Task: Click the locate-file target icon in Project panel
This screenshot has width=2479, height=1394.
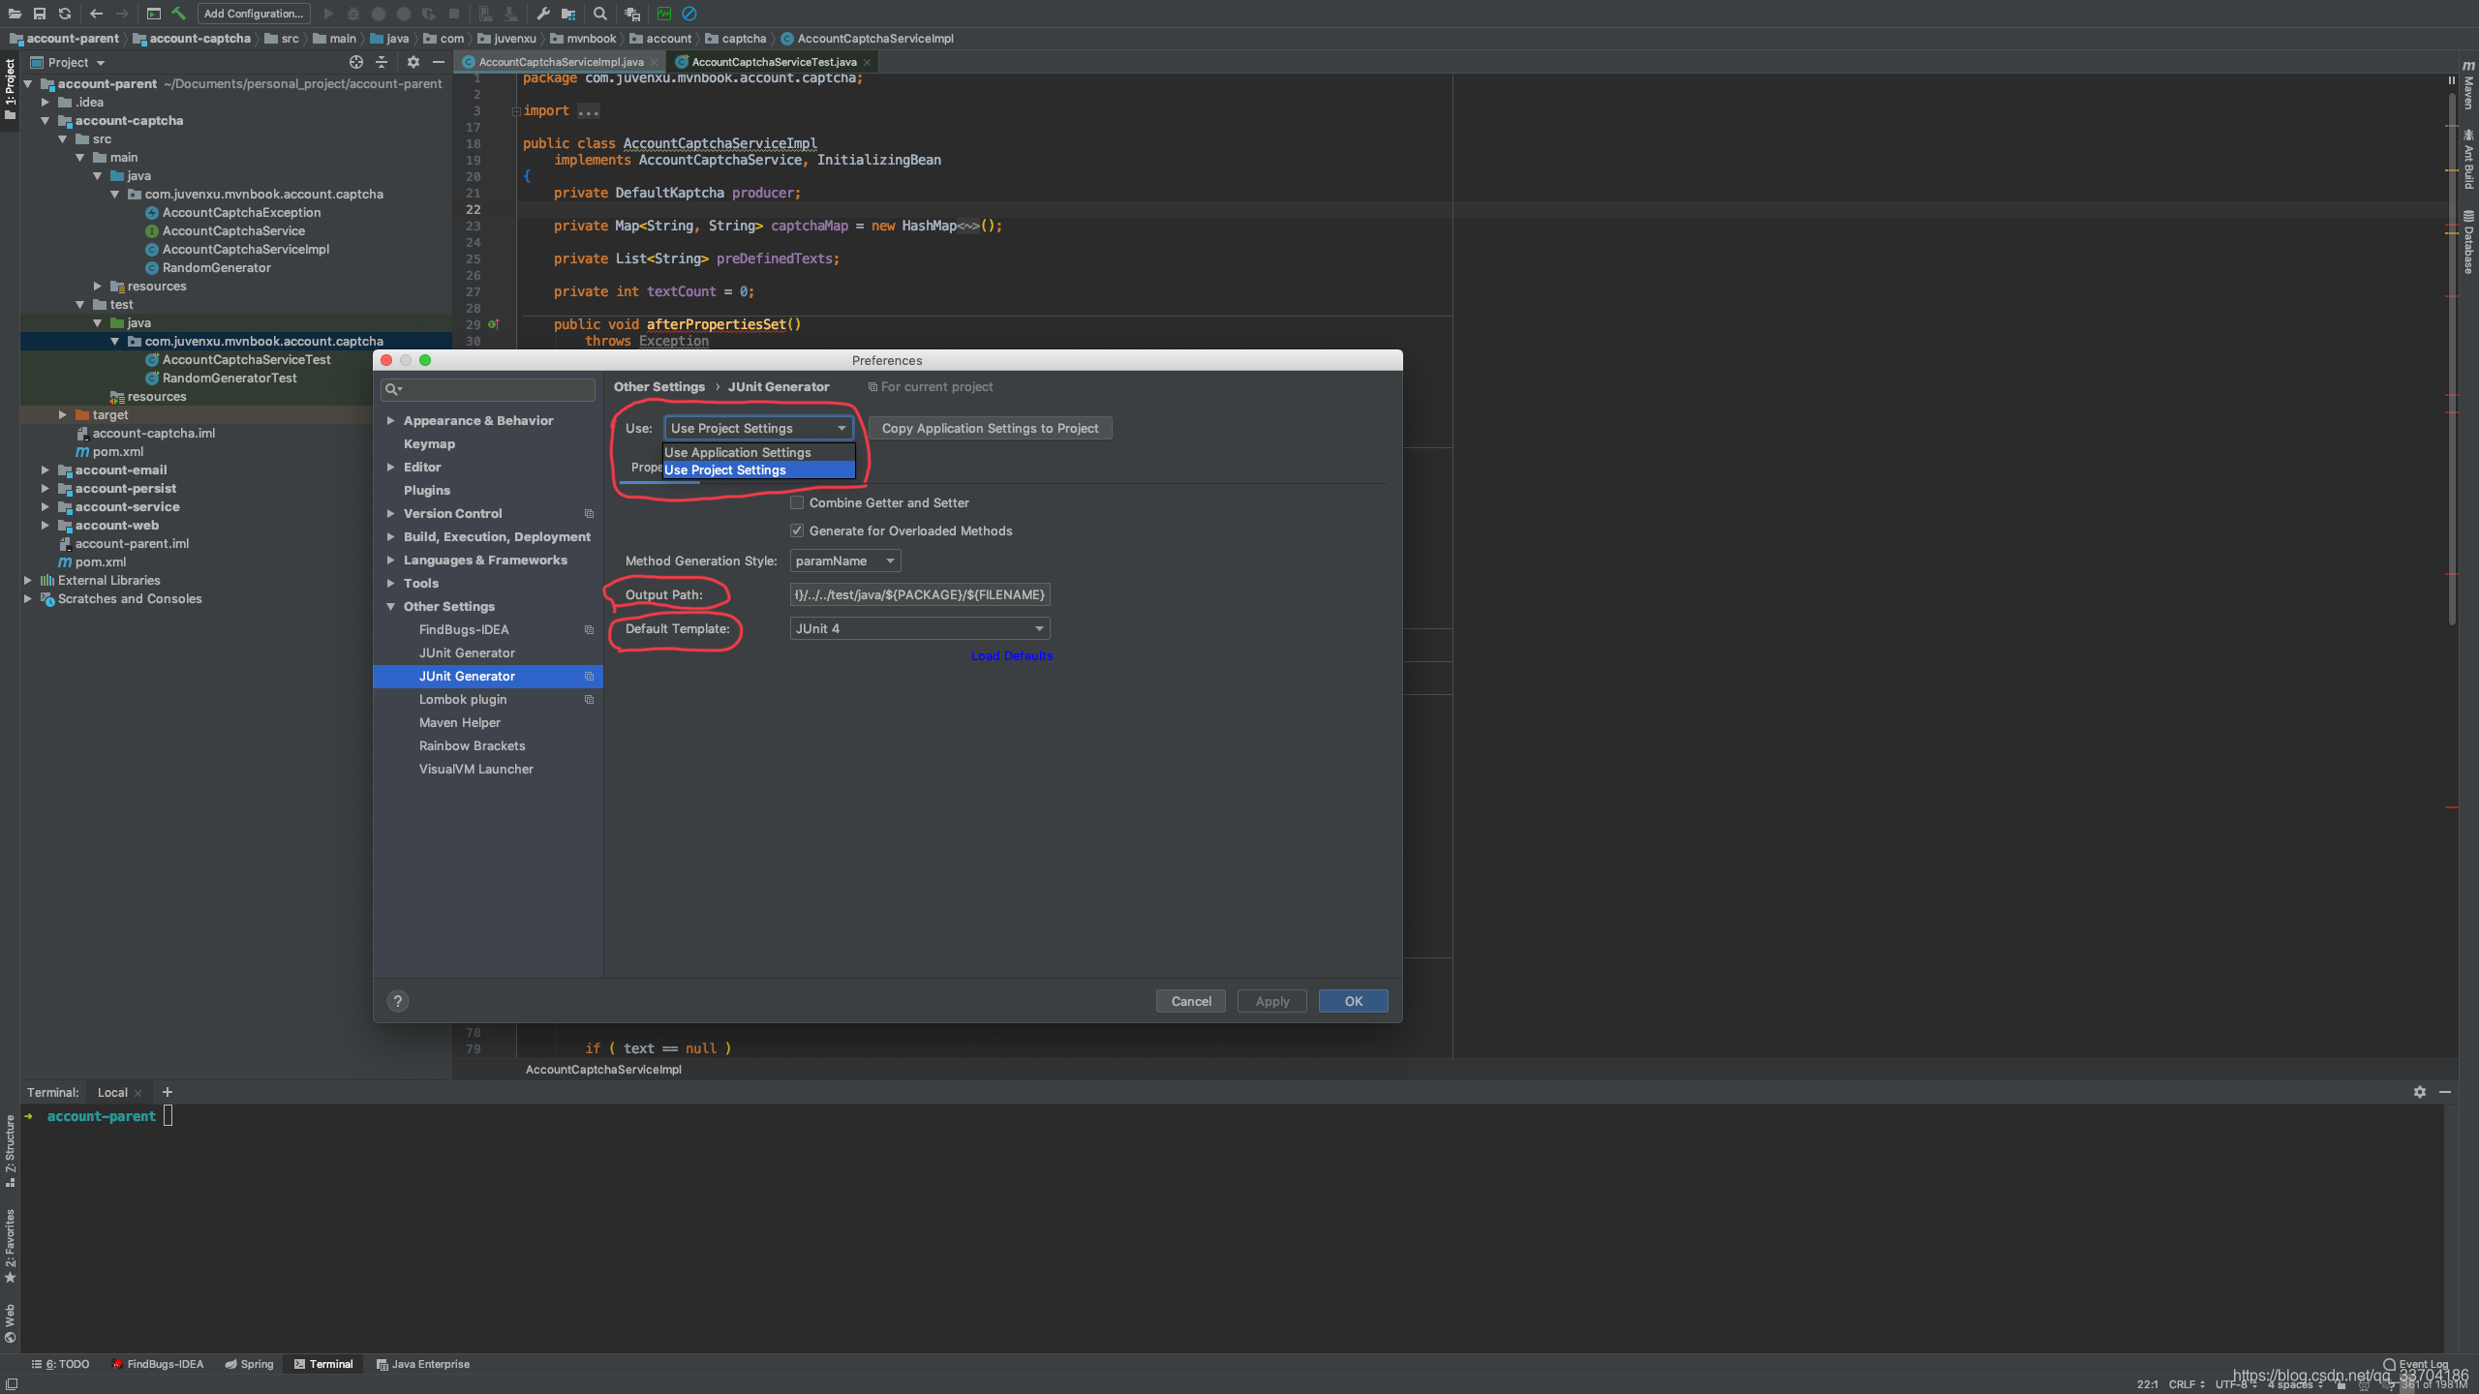Action: pyautogui.click(x=356, y=62)
